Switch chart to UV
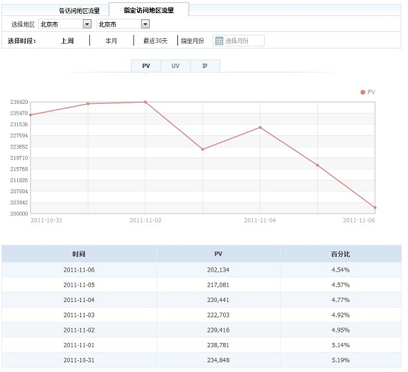The width and height of the screenshot is (408, 372). pos(175,66)
